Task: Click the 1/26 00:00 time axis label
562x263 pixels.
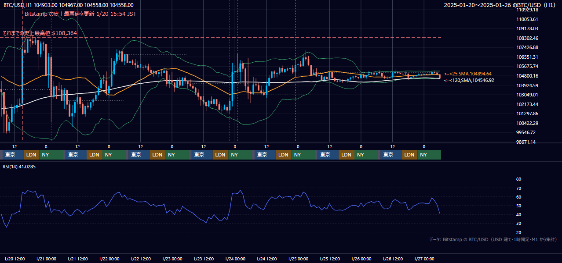Action: [x=361, y=259]
